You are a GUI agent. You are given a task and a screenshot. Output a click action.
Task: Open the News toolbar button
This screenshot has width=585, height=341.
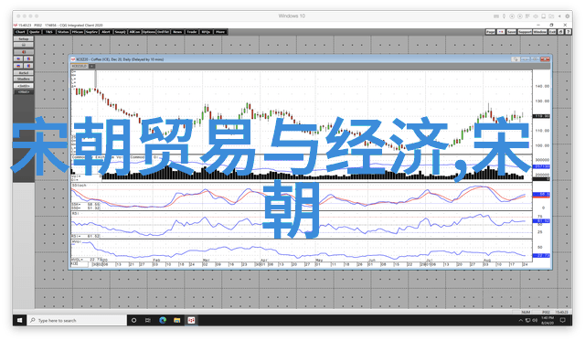[x=177, y=32]
